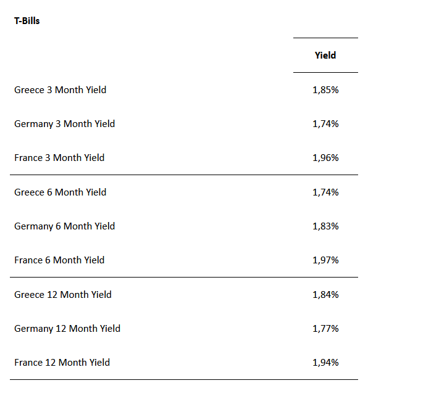Viewport: 439px width, 420px height.
Task: Select the 1,77% yield value
Action: [325, 329]
